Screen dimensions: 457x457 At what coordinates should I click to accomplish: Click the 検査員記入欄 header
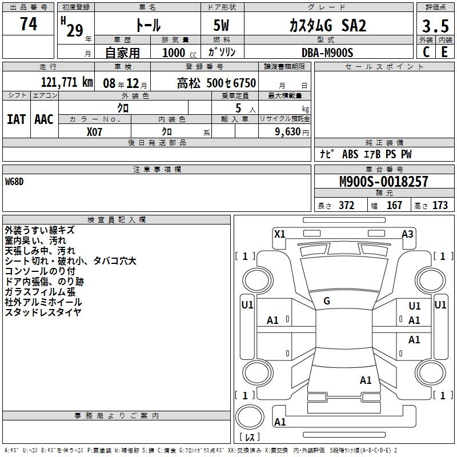coord(117,220)
